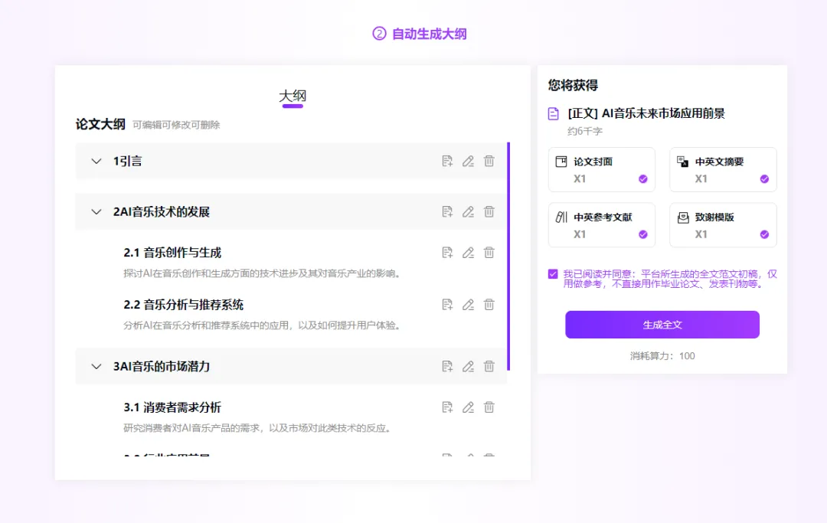
Task: Toggle the 论文封面 checkmark
Action: point(643,178)
